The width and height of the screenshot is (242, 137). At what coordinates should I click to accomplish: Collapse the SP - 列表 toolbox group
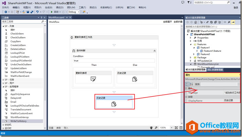click(3, 26)
